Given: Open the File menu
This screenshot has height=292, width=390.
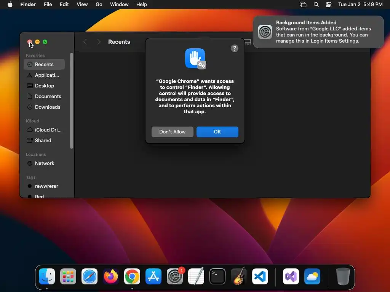Looking at the screenshot, I should point(48,5).
